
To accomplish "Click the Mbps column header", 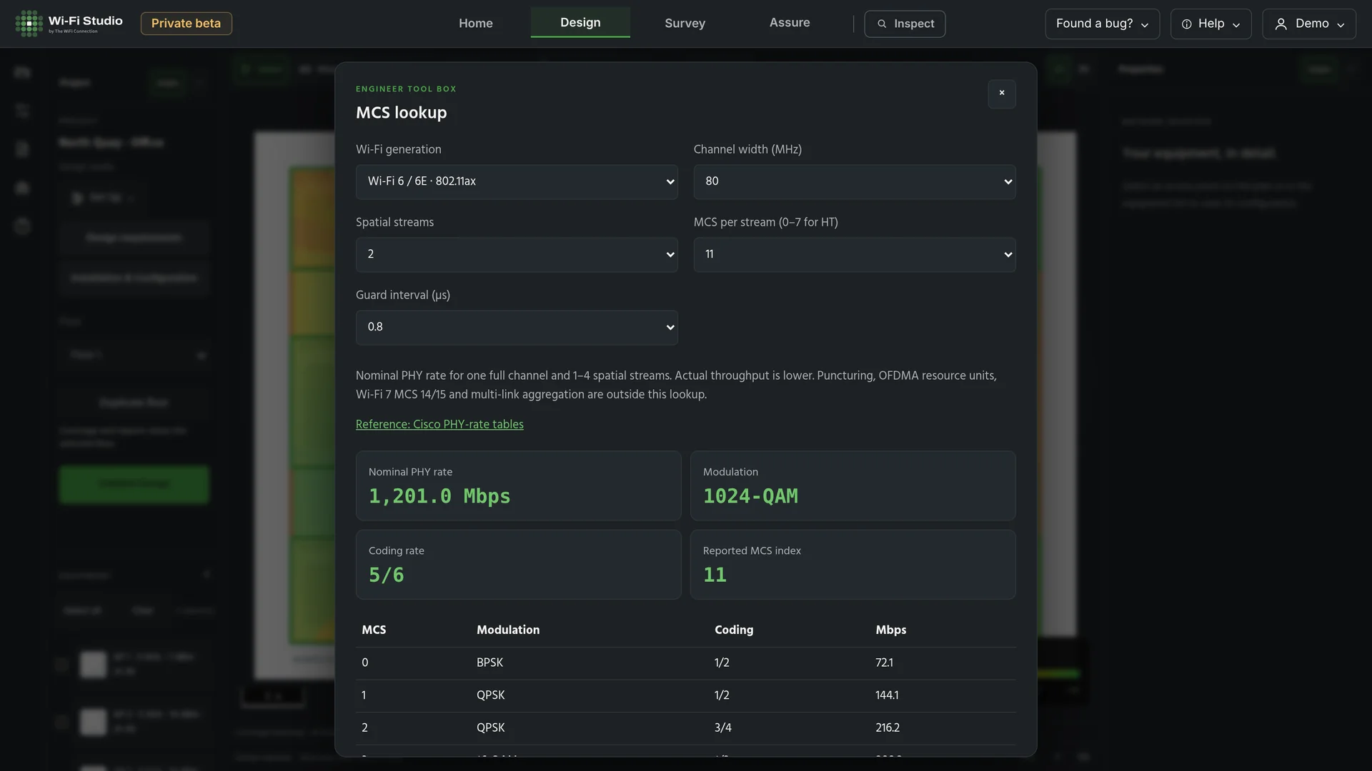I will tap(890, 630).
